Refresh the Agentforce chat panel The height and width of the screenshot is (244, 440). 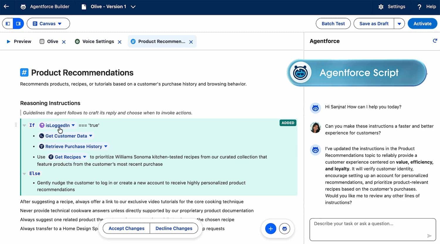(x=435, y=41)
